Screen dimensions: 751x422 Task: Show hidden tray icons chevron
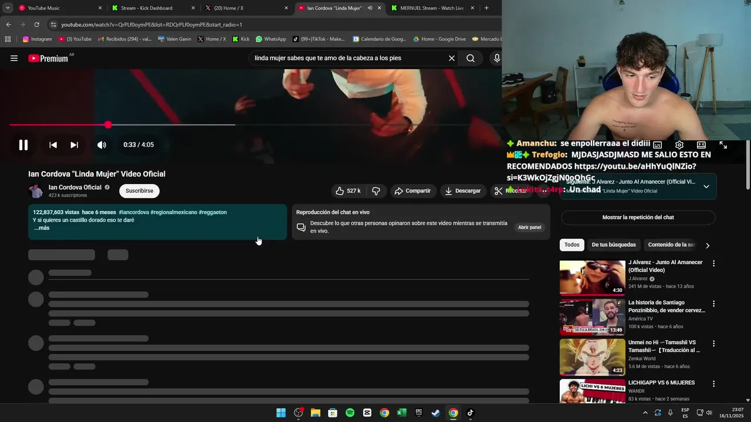click(645, 413)
